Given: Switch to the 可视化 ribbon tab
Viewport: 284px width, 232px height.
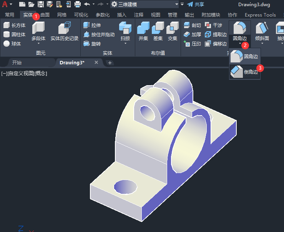Looking at the screenshot, I should pyautogui.click(x=81, y=15).
